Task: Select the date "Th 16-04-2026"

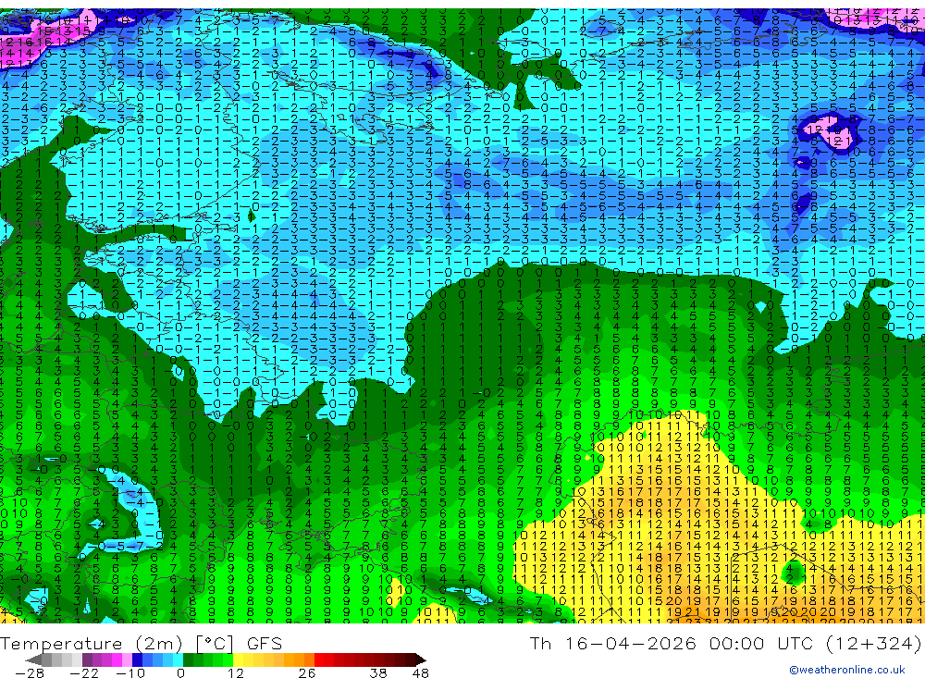Action: [x=613, y=643]
